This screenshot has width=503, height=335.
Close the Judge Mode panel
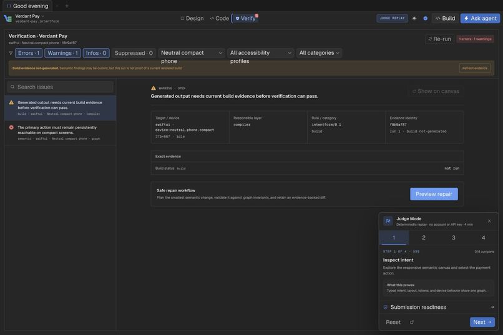point(489,221)
